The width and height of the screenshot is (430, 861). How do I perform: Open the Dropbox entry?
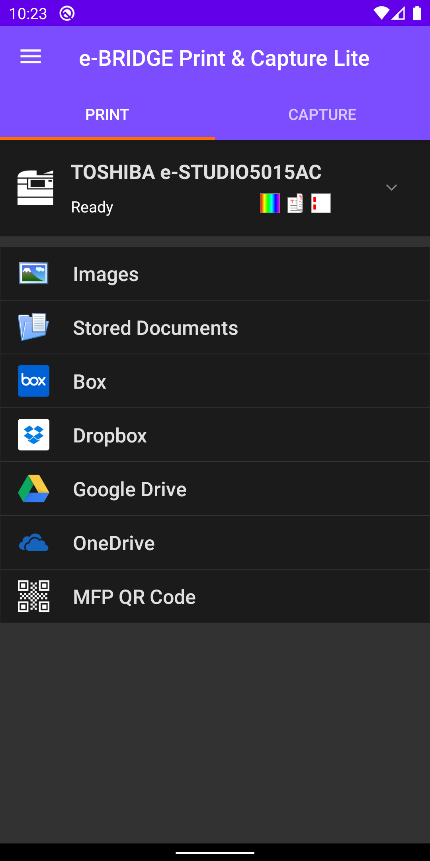[215, 435]
